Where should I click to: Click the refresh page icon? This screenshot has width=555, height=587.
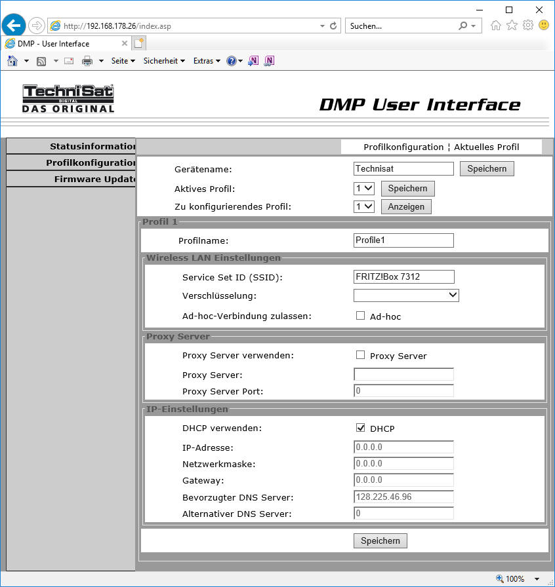tap(333, 26)
